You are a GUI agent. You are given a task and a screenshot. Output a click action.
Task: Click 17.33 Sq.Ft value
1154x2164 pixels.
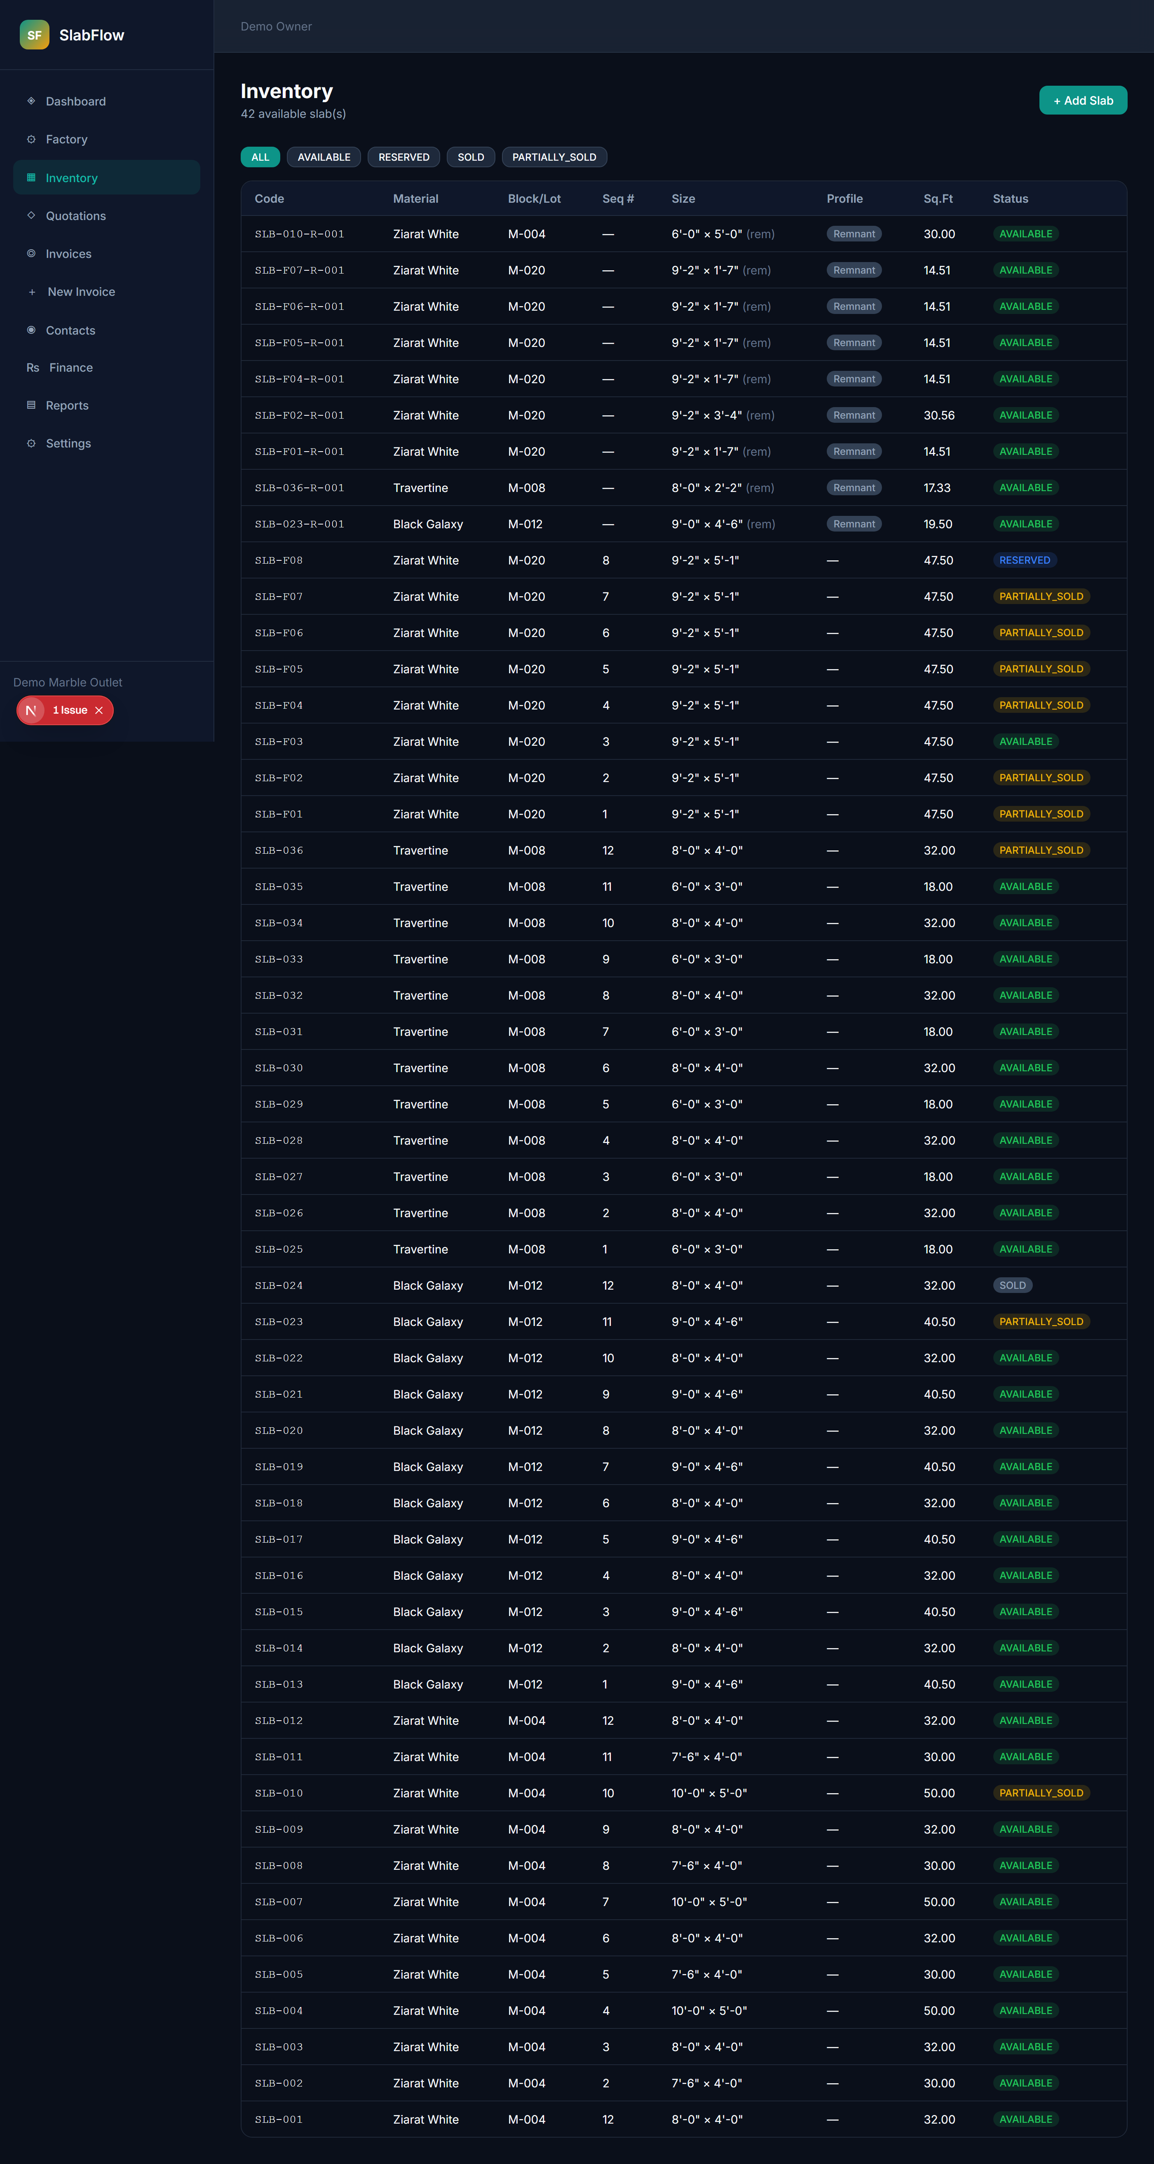point(937,488)
